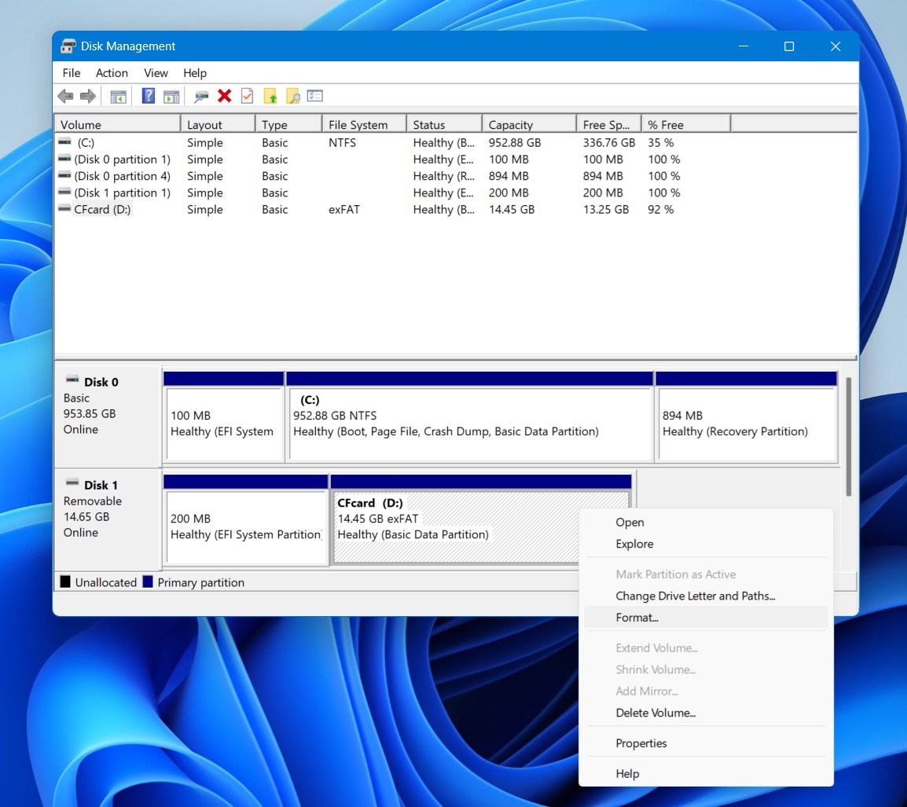Select the 200 MB EFI partition on Disk 1
Image resolution: width=907 pixels, height=807 pixels.
246,520
